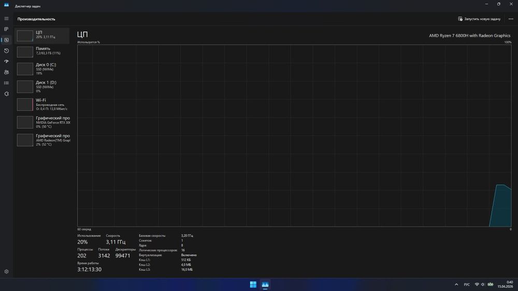Open the three-dots more options menu
Image resolution: width=518 pixels, height=291 pixels.
click(x=511, y=19)
